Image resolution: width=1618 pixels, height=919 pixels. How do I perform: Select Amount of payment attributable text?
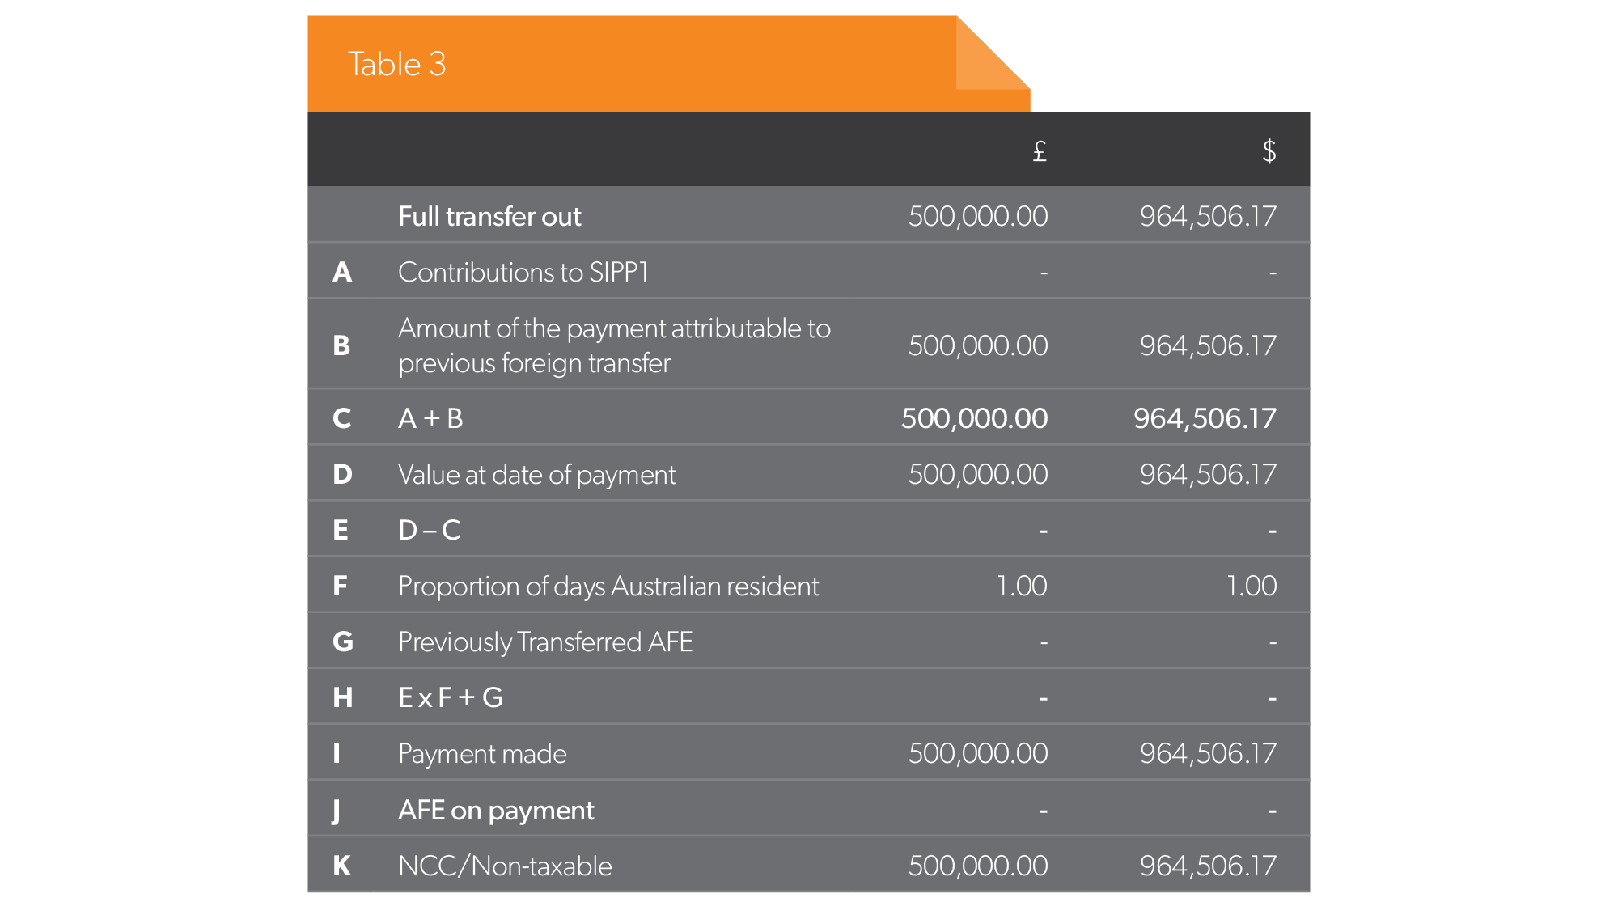tap(615, 345)
